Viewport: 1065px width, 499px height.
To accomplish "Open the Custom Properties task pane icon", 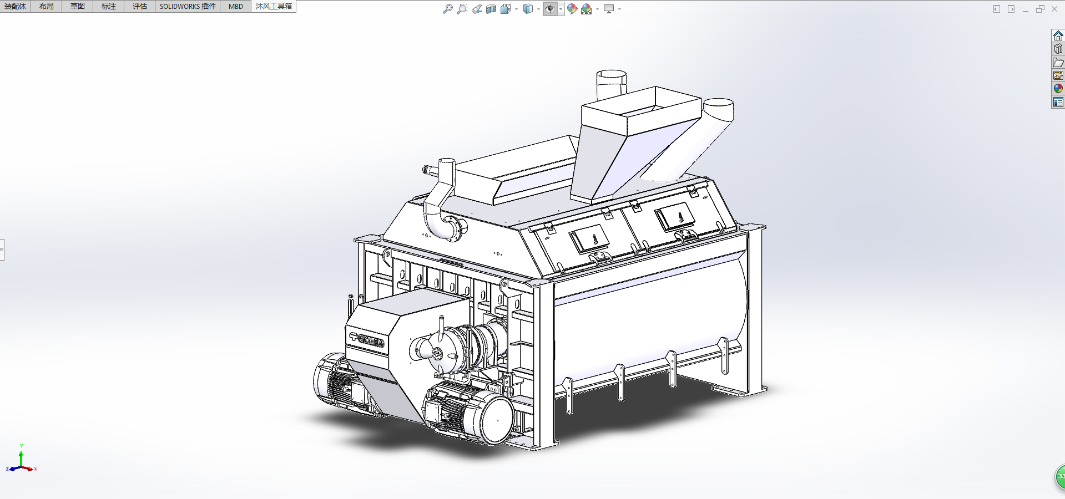I will click(x=1058, y=102).
